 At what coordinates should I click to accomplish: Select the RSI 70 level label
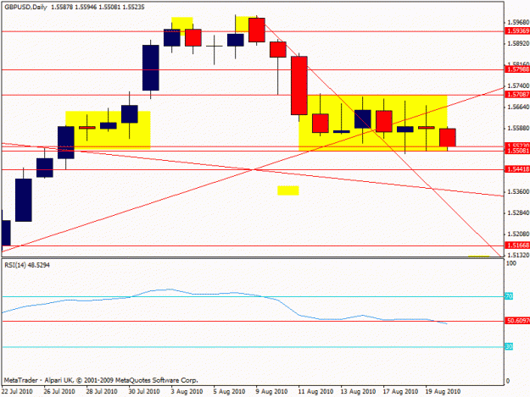(x=509, y=296)
